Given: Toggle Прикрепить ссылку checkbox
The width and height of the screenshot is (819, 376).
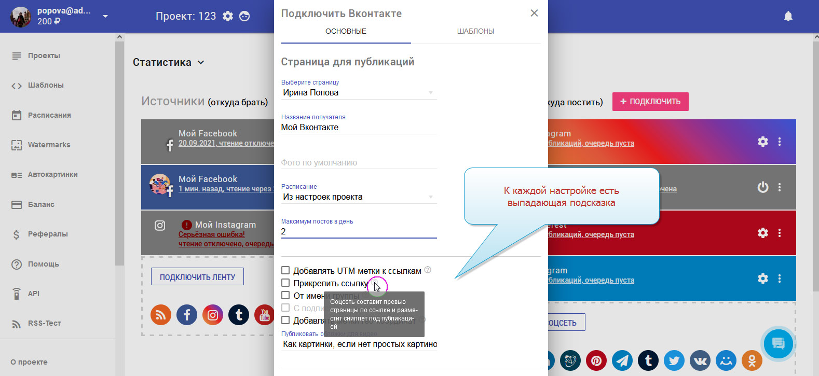Looking at the screenshot, I should click(x=285, y=283).
